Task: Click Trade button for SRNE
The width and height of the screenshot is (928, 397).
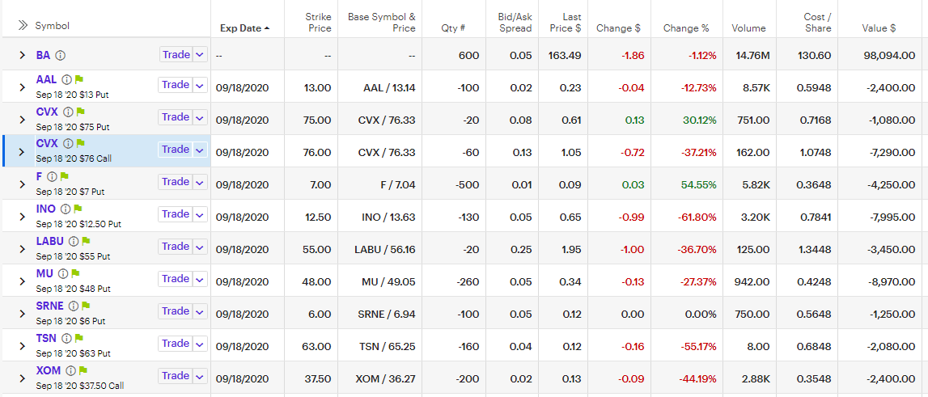Action: (x=176, y=311)
